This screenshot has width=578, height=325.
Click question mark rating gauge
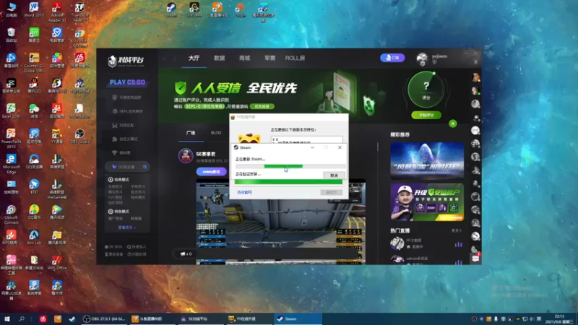click(426, 90)
